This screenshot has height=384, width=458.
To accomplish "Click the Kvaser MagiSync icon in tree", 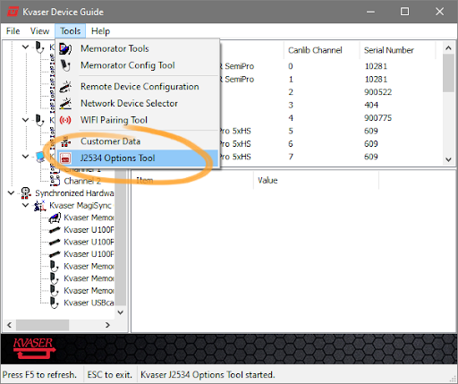I will [x=39, y=206].
